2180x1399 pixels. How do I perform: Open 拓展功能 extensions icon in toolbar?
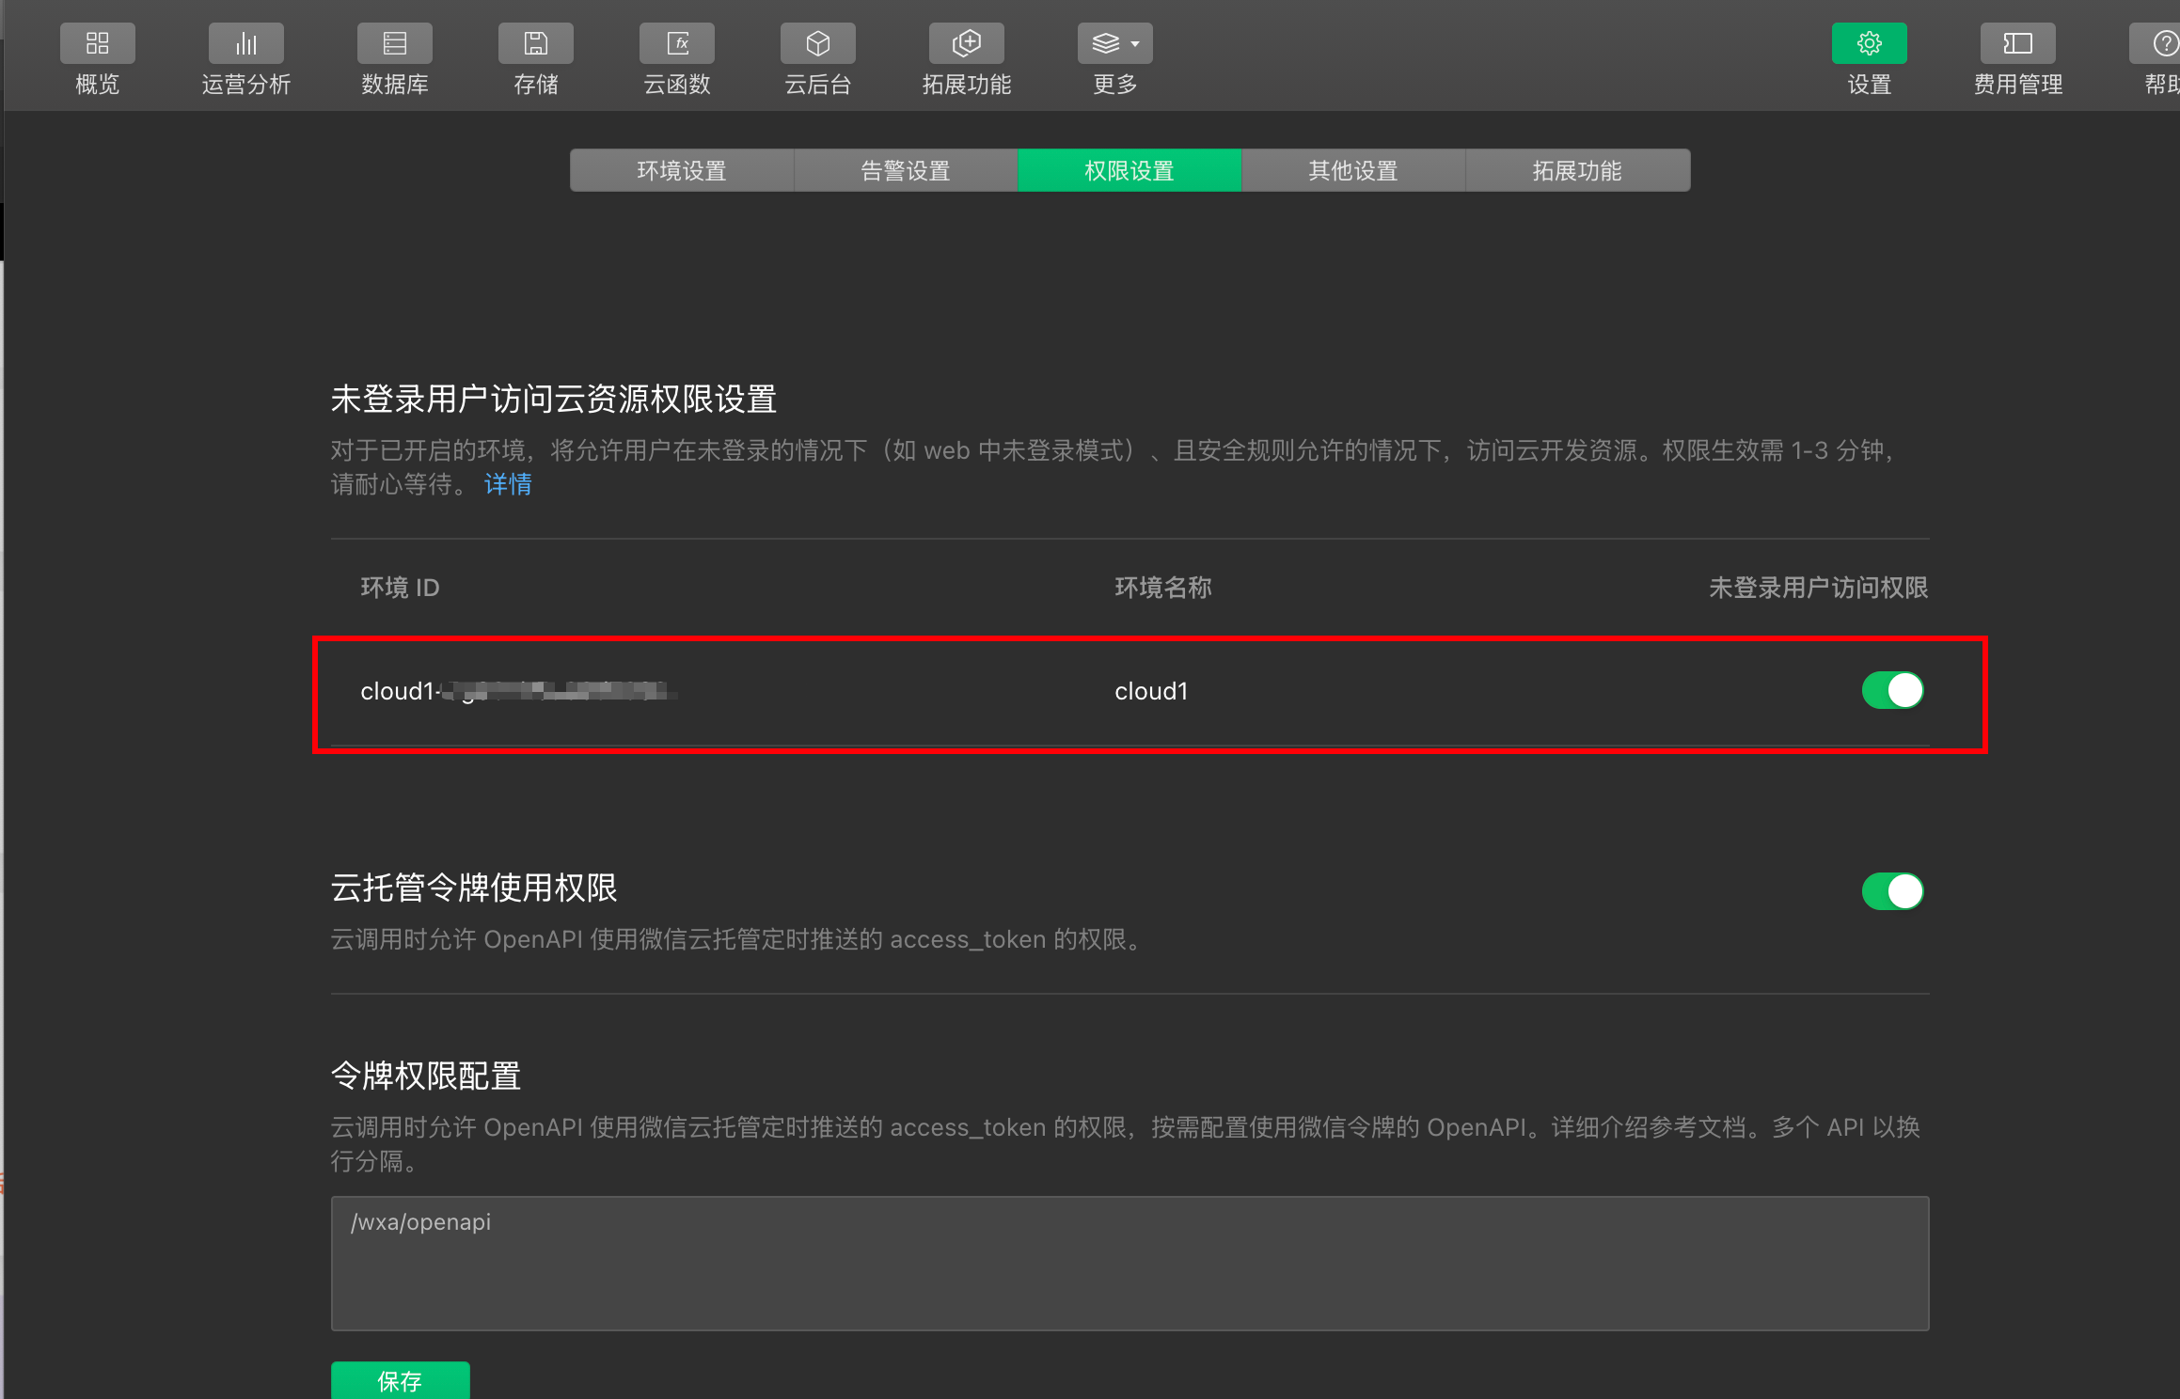966,44
